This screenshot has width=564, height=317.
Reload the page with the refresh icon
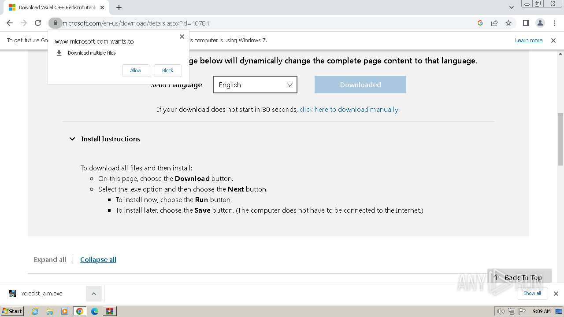coord(38,23)
